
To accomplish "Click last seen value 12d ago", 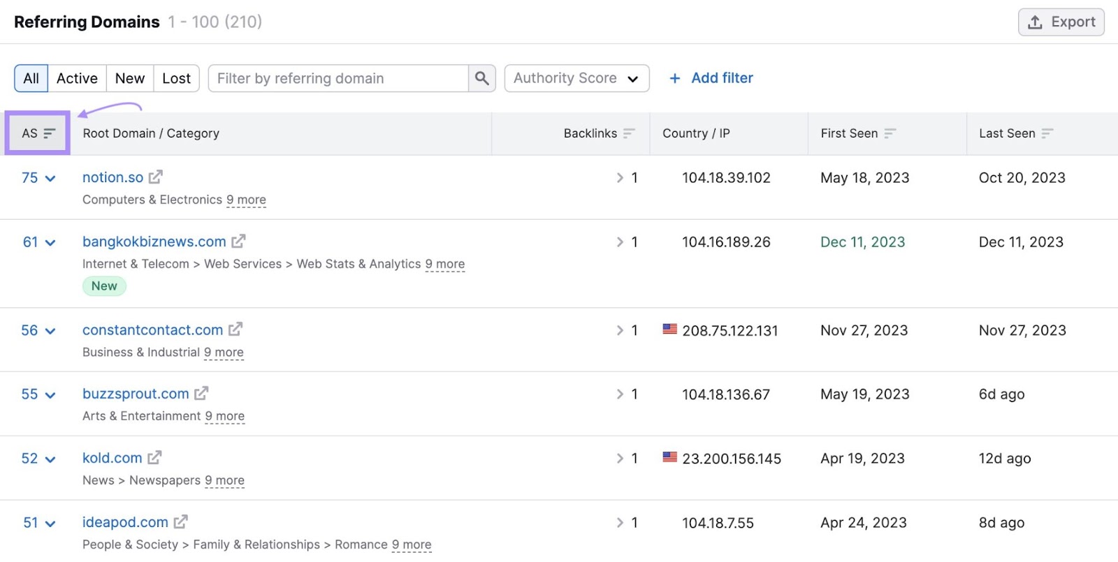I will pos(1005,459).
